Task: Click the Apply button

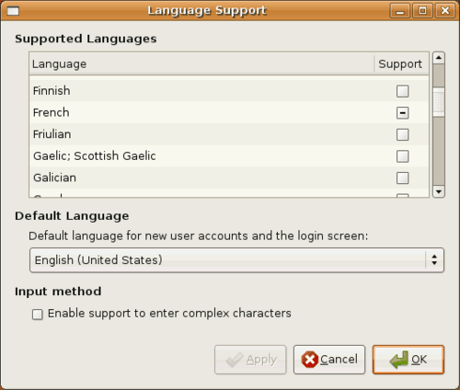Action: tap(250, 360)
